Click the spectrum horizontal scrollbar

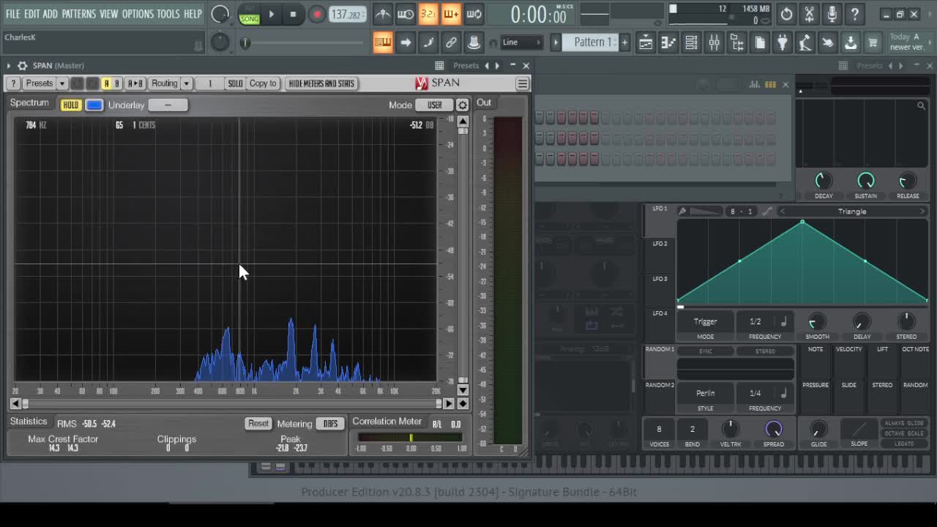(232, 403)
